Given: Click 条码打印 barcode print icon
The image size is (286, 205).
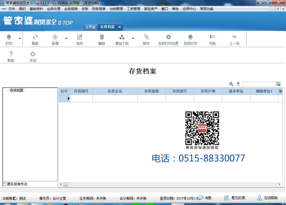Looking at the screenshot, I should point(190,37).
